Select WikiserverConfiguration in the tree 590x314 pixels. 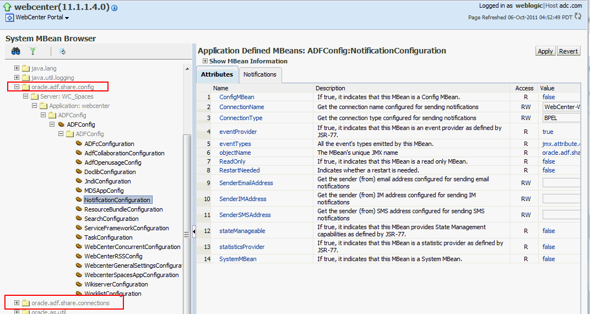pyautogui.click(x=116, y=284)
